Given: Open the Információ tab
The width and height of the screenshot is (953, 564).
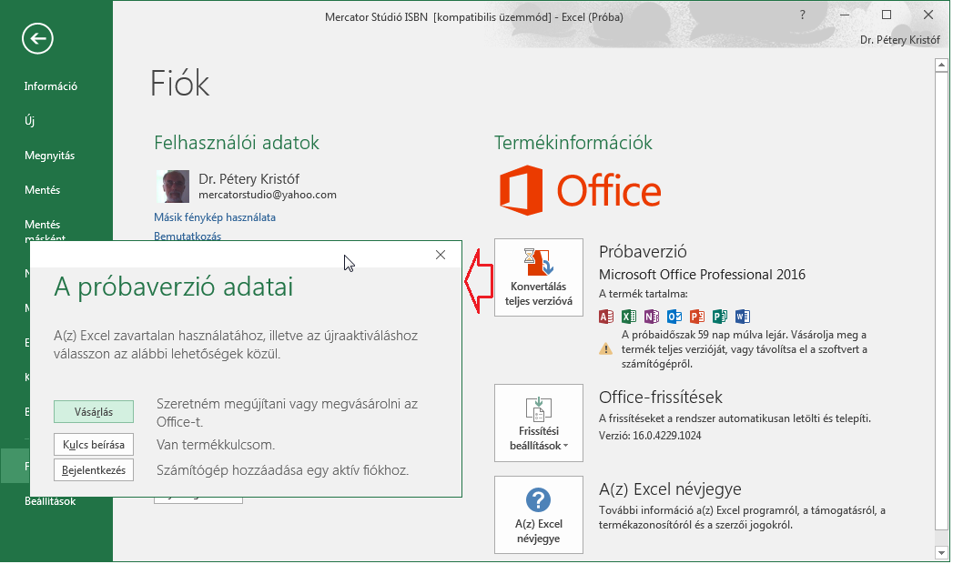Looking at the screenshot, I should (x=50, y=86).
